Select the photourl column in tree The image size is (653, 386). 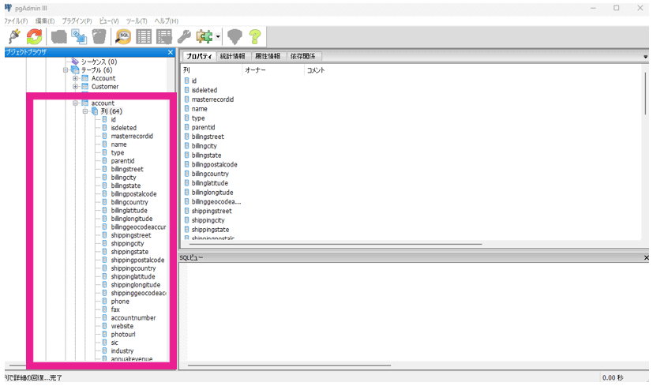(123, 335)
